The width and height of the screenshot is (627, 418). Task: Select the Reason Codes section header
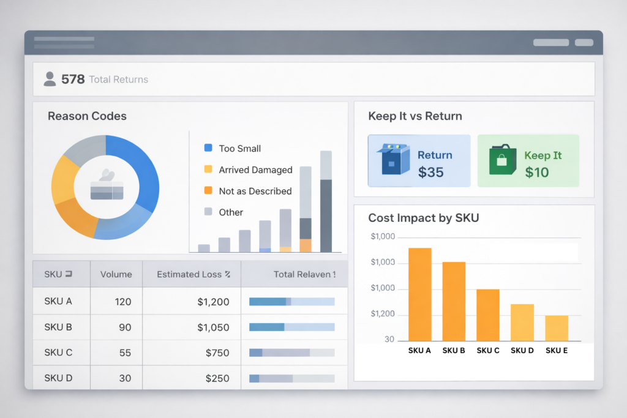click(x=87, y=116)
